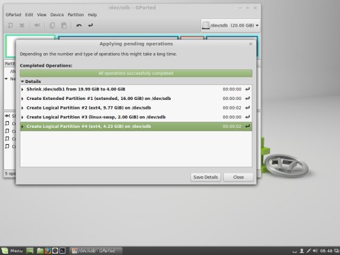Click the round dark launcher icon beside Firefox
This screenshot has width=340, height=255.
55,251
